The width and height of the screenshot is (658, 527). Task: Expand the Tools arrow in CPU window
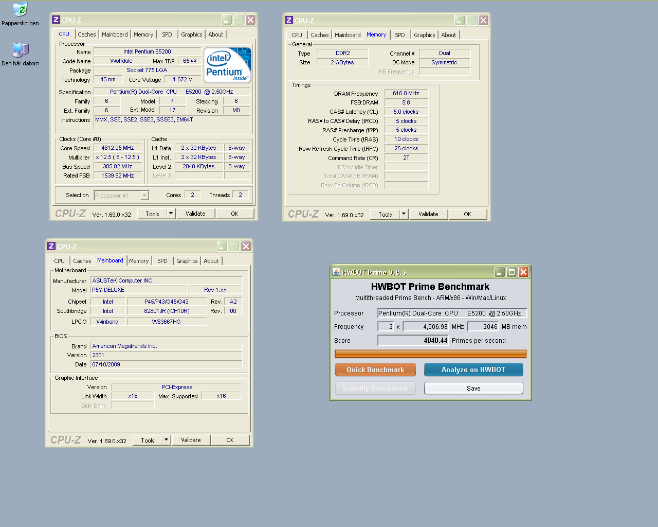click(171, 214)
